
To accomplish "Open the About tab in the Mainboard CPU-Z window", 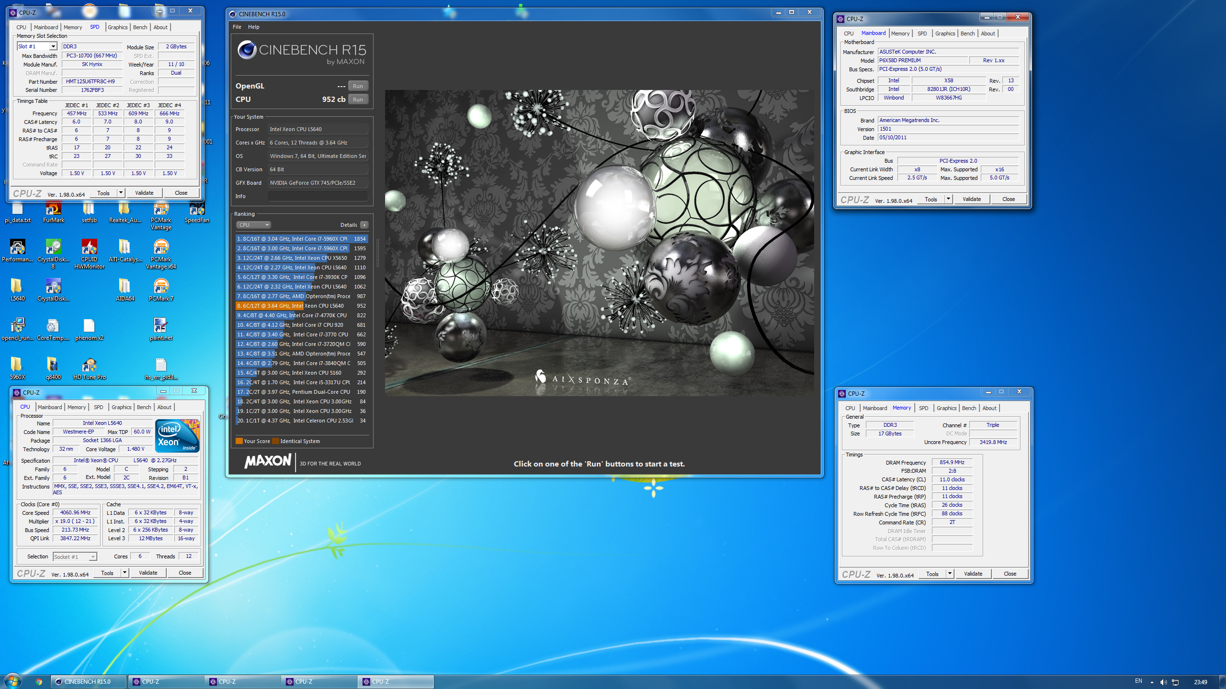I will tap(988, 33).
